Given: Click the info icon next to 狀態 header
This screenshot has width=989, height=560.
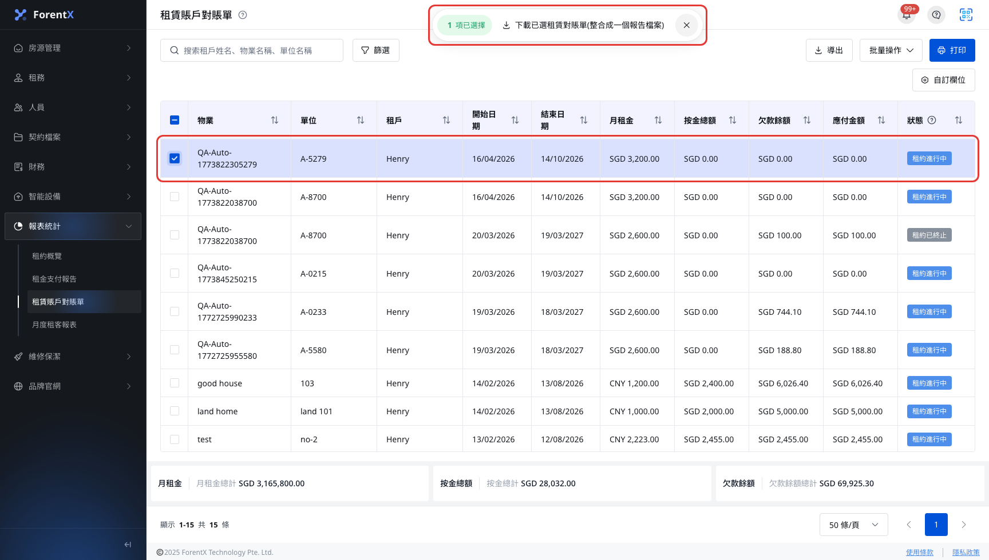Looking at the screenshot, I should [x=932, y=120].
